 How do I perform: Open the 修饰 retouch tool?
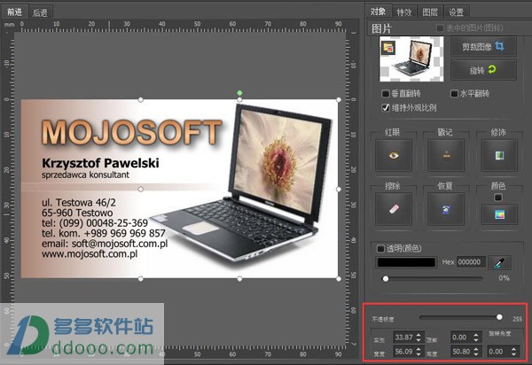click(499, 155)
